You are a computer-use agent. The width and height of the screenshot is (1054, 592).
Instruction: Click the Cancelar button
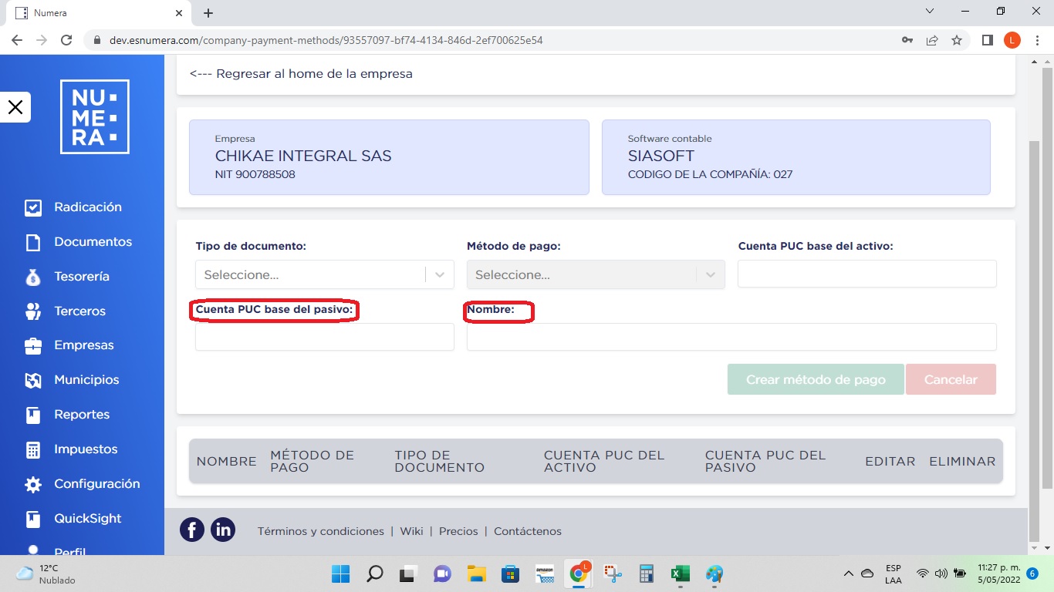point(951,379)
